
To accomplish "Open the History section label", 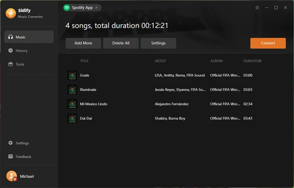I will (x=22, y=51).
